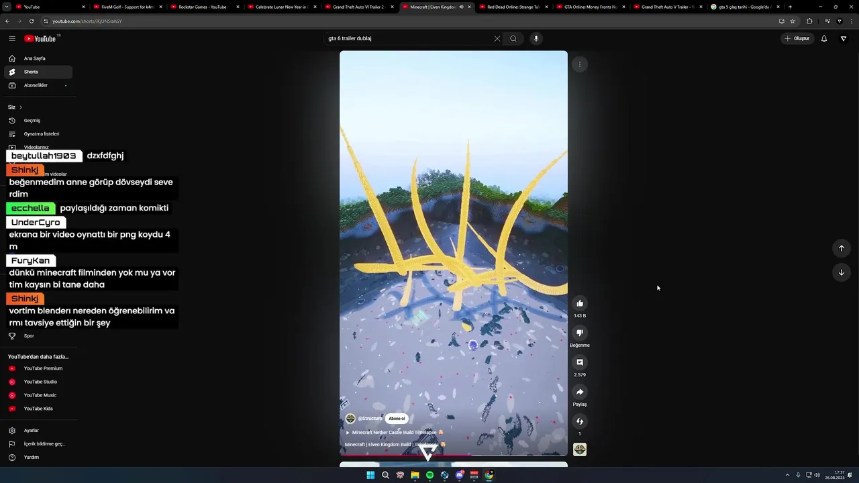Screen dimensions: 859x483
Task: Open the @Structuro channel
Action: (x=370, y=419)
